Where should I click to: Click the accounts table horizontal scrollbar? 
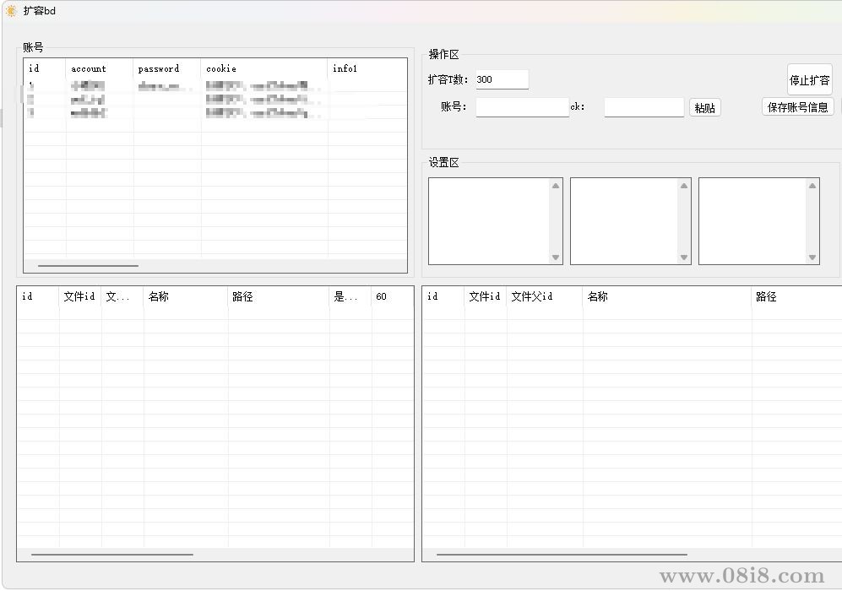point(88,266)
